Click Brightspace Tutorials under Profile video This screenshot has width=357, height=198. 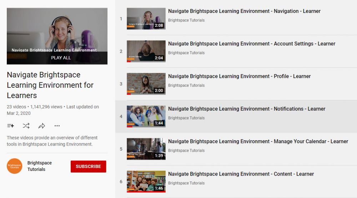[x=186, y=85]
